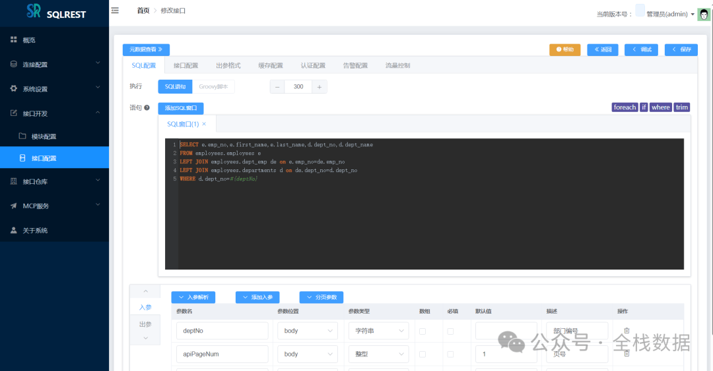Image resolution: width=713 pixels, height=371 pixels.
Task: Close the SQL窗口(1) tab
Action: 204,124
